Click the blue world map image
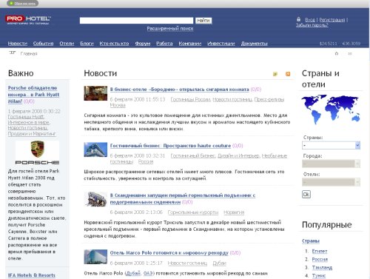The height and width of the screenshot is (279, 370). tap(331, 110)
